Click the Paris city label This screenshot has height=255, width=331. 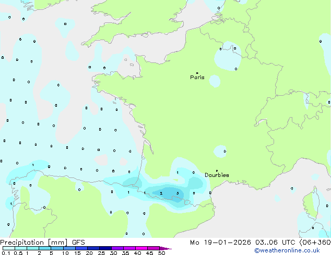pos(197,78)
